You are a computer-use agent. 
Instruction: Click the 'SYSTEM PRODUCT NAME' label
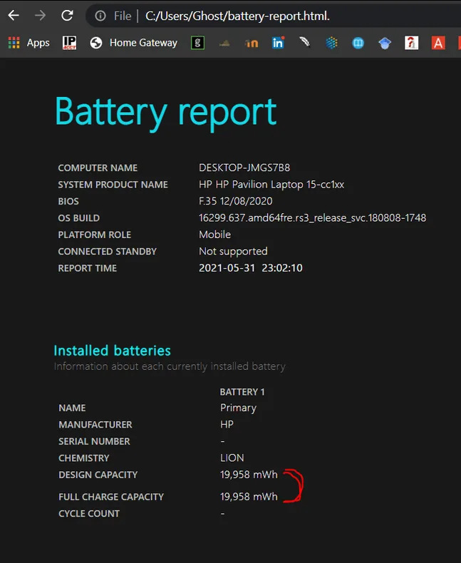(113, 185)
